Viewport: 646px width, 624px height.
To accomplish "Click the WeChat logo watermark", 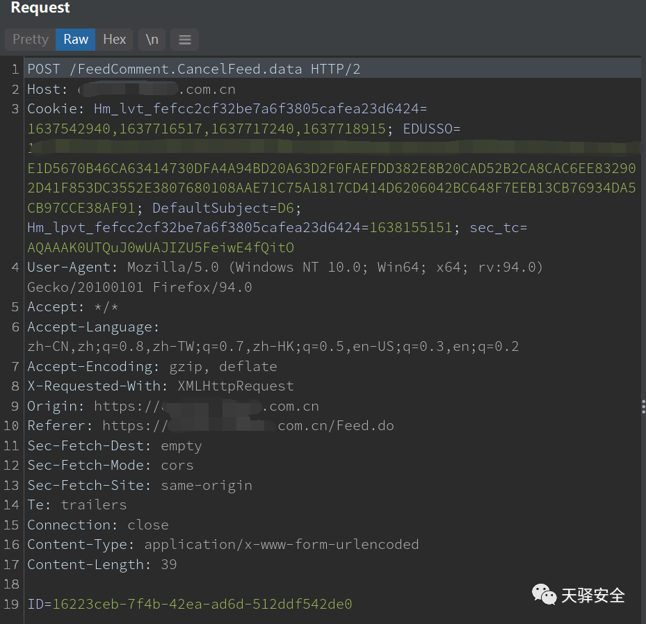I will (544, 595).
